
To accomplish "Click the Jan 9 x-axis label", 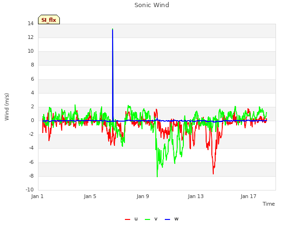I will [142, 196].
